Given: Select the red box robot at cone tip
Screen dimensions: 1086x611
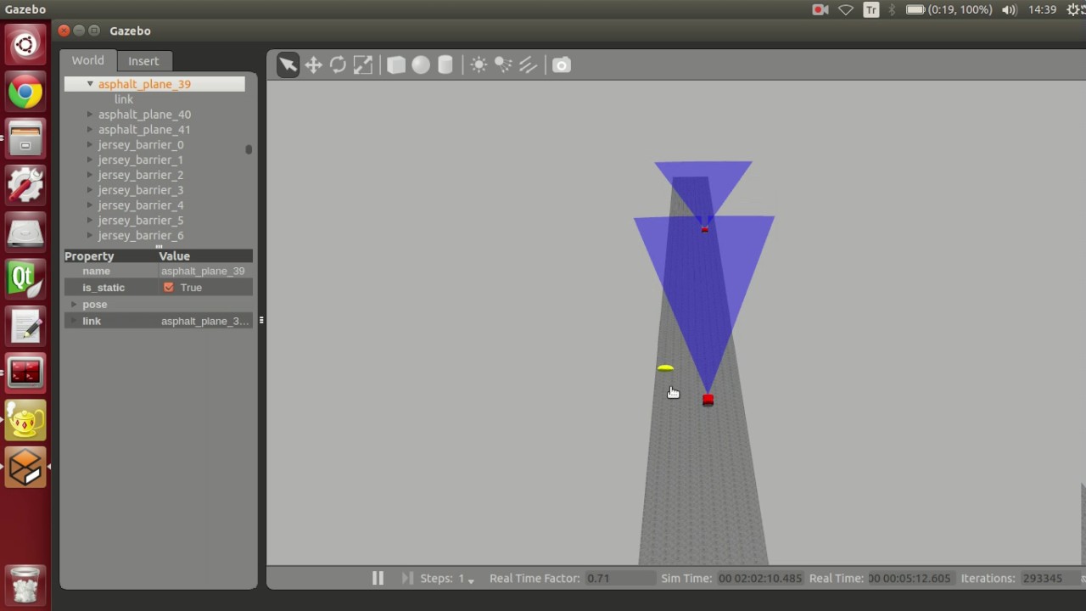Looking at the screenshot, I should pos(708,400).
